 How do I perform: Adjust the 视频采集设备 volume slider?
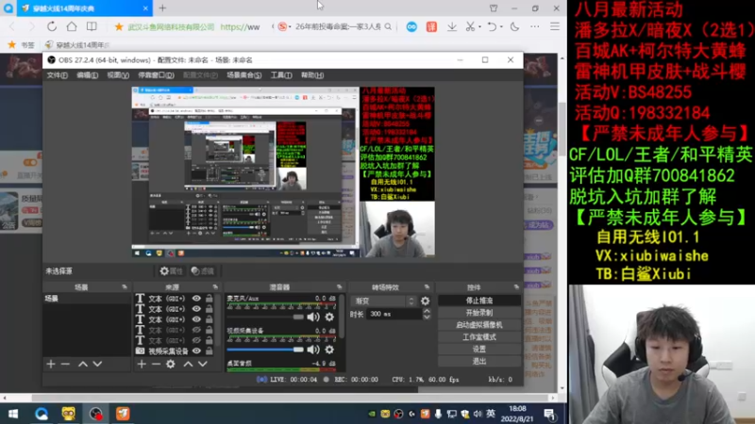click(265, 350)
